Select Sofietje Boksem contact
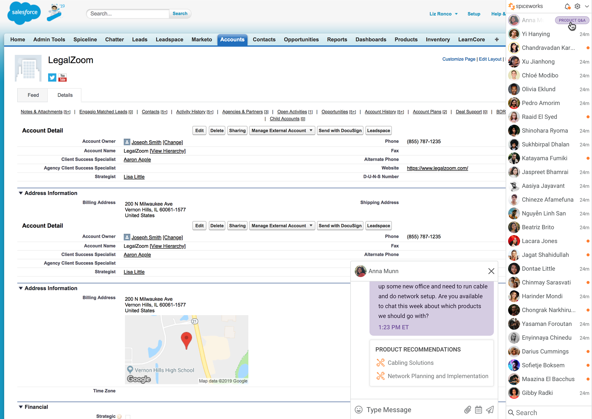The height and width of the screenshot is (419, 592). coord(549,365)
